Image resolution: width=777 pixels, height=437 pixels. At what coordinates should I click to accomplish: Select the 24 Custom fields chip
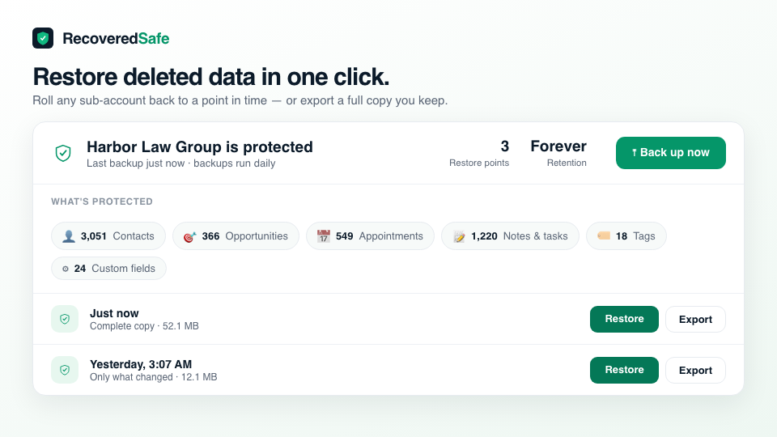(x=108, y=268)
